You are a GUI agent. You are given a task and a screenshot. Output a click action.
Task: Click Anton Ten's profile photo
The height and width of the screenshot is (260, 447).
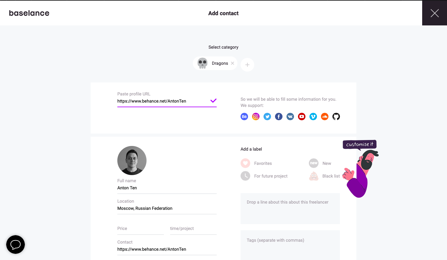(x=132, y=161)
